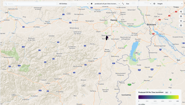Open the All Entities dropdown
This screenshot has width=185, height=105.
pyautogui.click(x=74, y=4)
